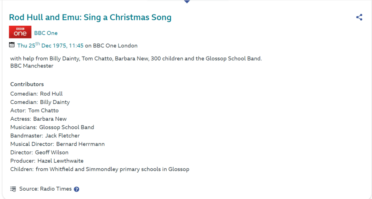Click the calendar icon beside the broadcast date
Viewport: 372px width, 199px height.
pos(12,45)
